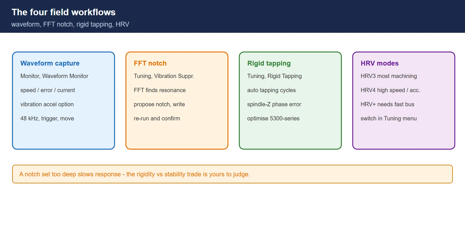This screenshot has height=243, width=465.
Task: Select the "Waveform capture" card heading
Action: click(x=50, y=63)
